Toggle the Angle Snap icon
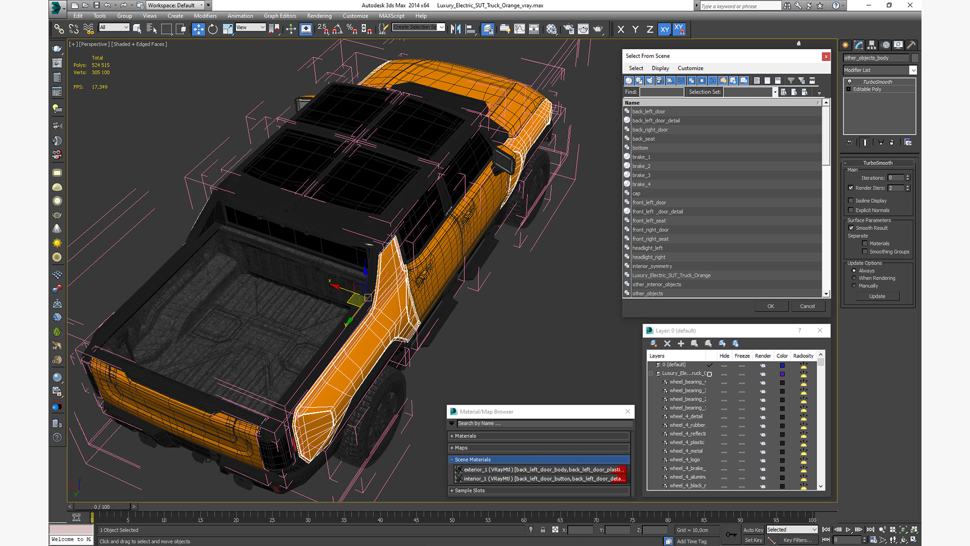 [x=337, y=29]
